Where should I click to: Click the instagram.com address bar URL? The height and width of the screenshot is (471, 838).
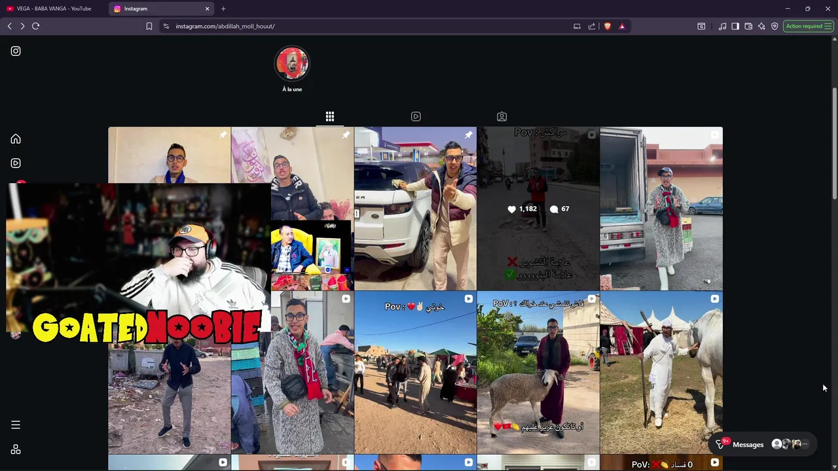pyautogui.click(x=225, y=26)
